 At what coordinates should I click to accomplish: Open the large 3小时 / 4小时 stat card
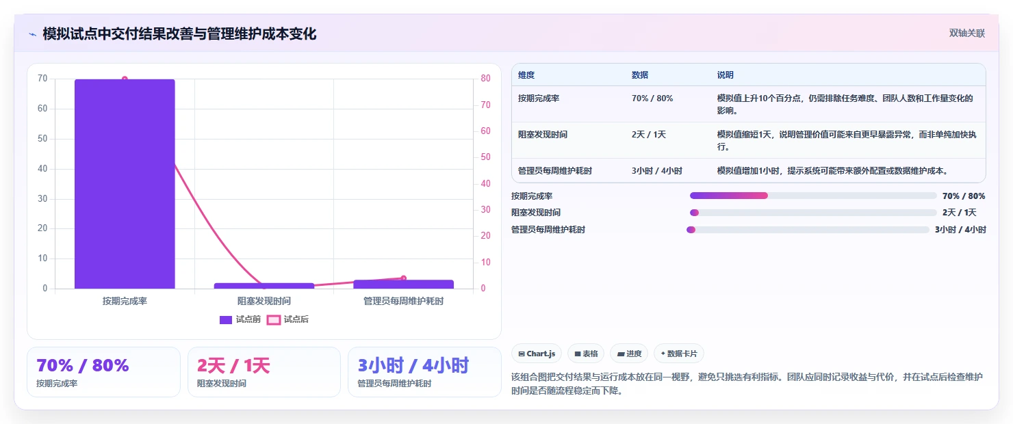[424, 372]
